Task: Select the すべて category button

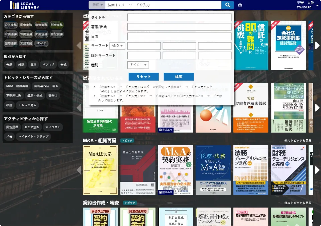Action: click(41, 44)
